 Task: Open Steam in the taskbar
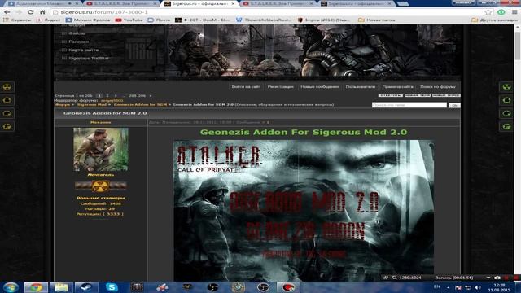tap(86, 287)
